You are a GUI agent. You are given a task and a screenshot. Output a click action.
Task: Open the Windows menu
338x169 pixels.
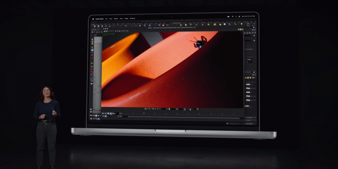[x=132, y=18]
